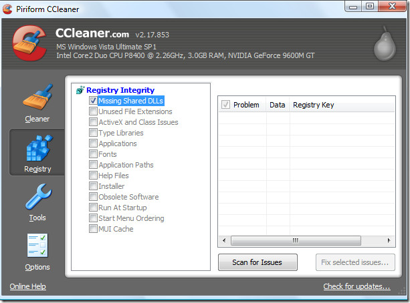Uncheck Missing Shared DLLs checkbox
Viewport: 410px width, 303px height.
point(93,101)
